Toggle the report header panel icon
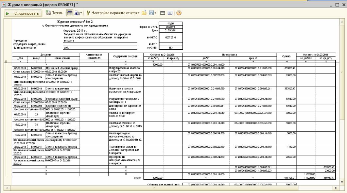 click(x=69, y=13)
